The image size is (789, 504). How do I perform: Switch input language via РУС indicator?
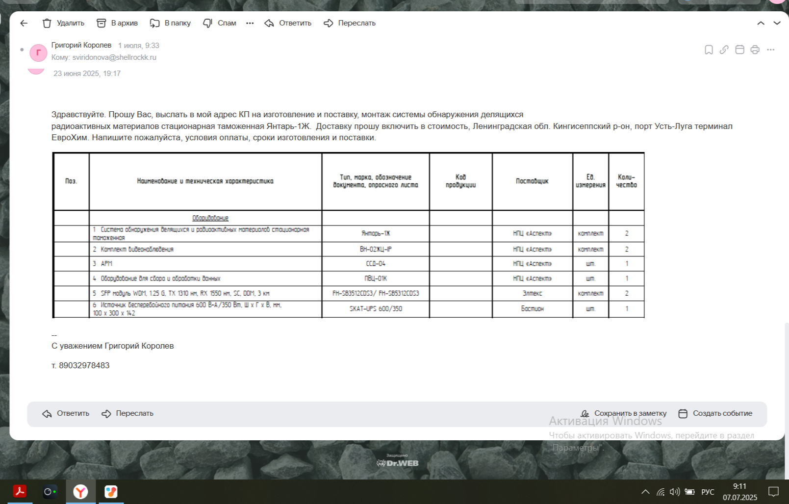[708, 492]
